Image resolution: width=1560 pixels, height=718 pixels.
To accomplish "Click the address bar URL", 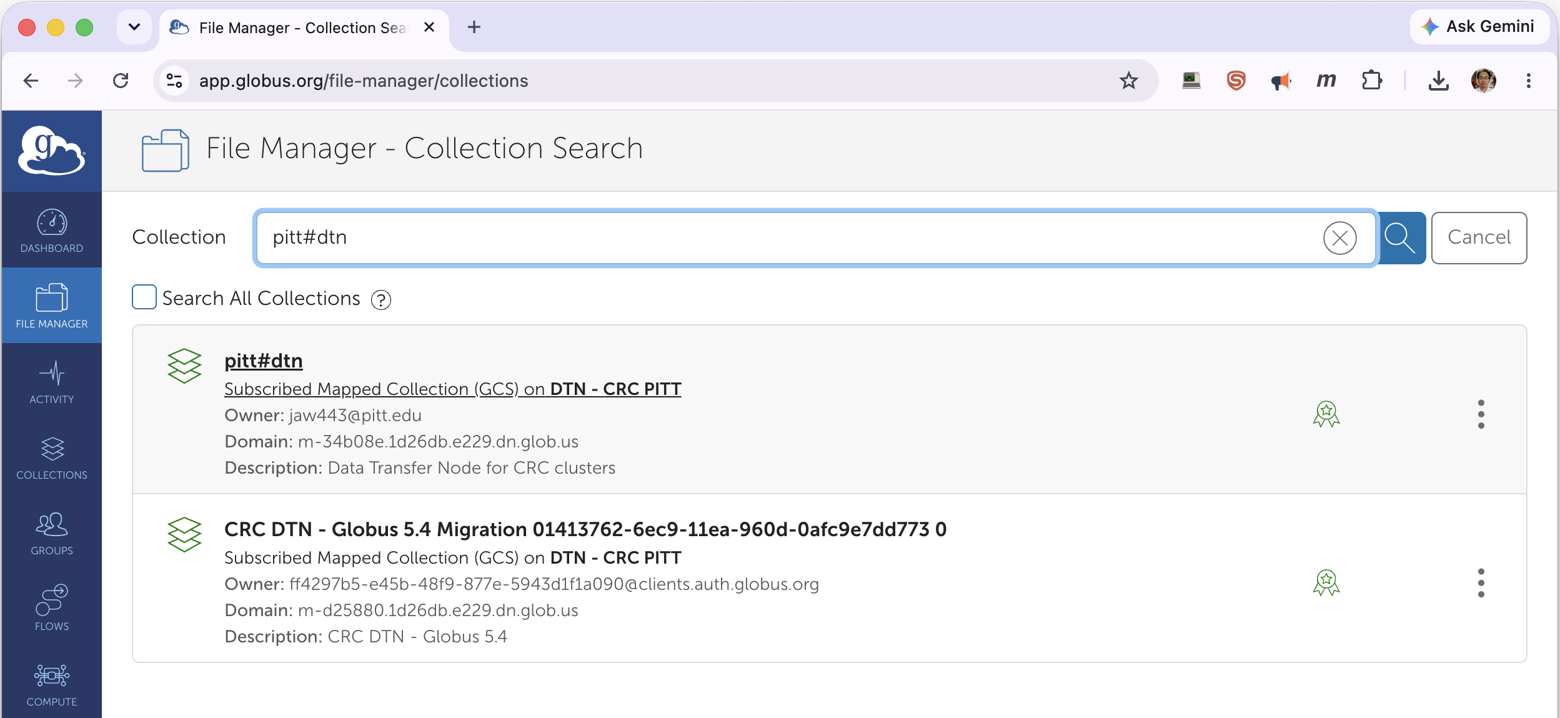I will pyautogui.click(x=364, y=81).
